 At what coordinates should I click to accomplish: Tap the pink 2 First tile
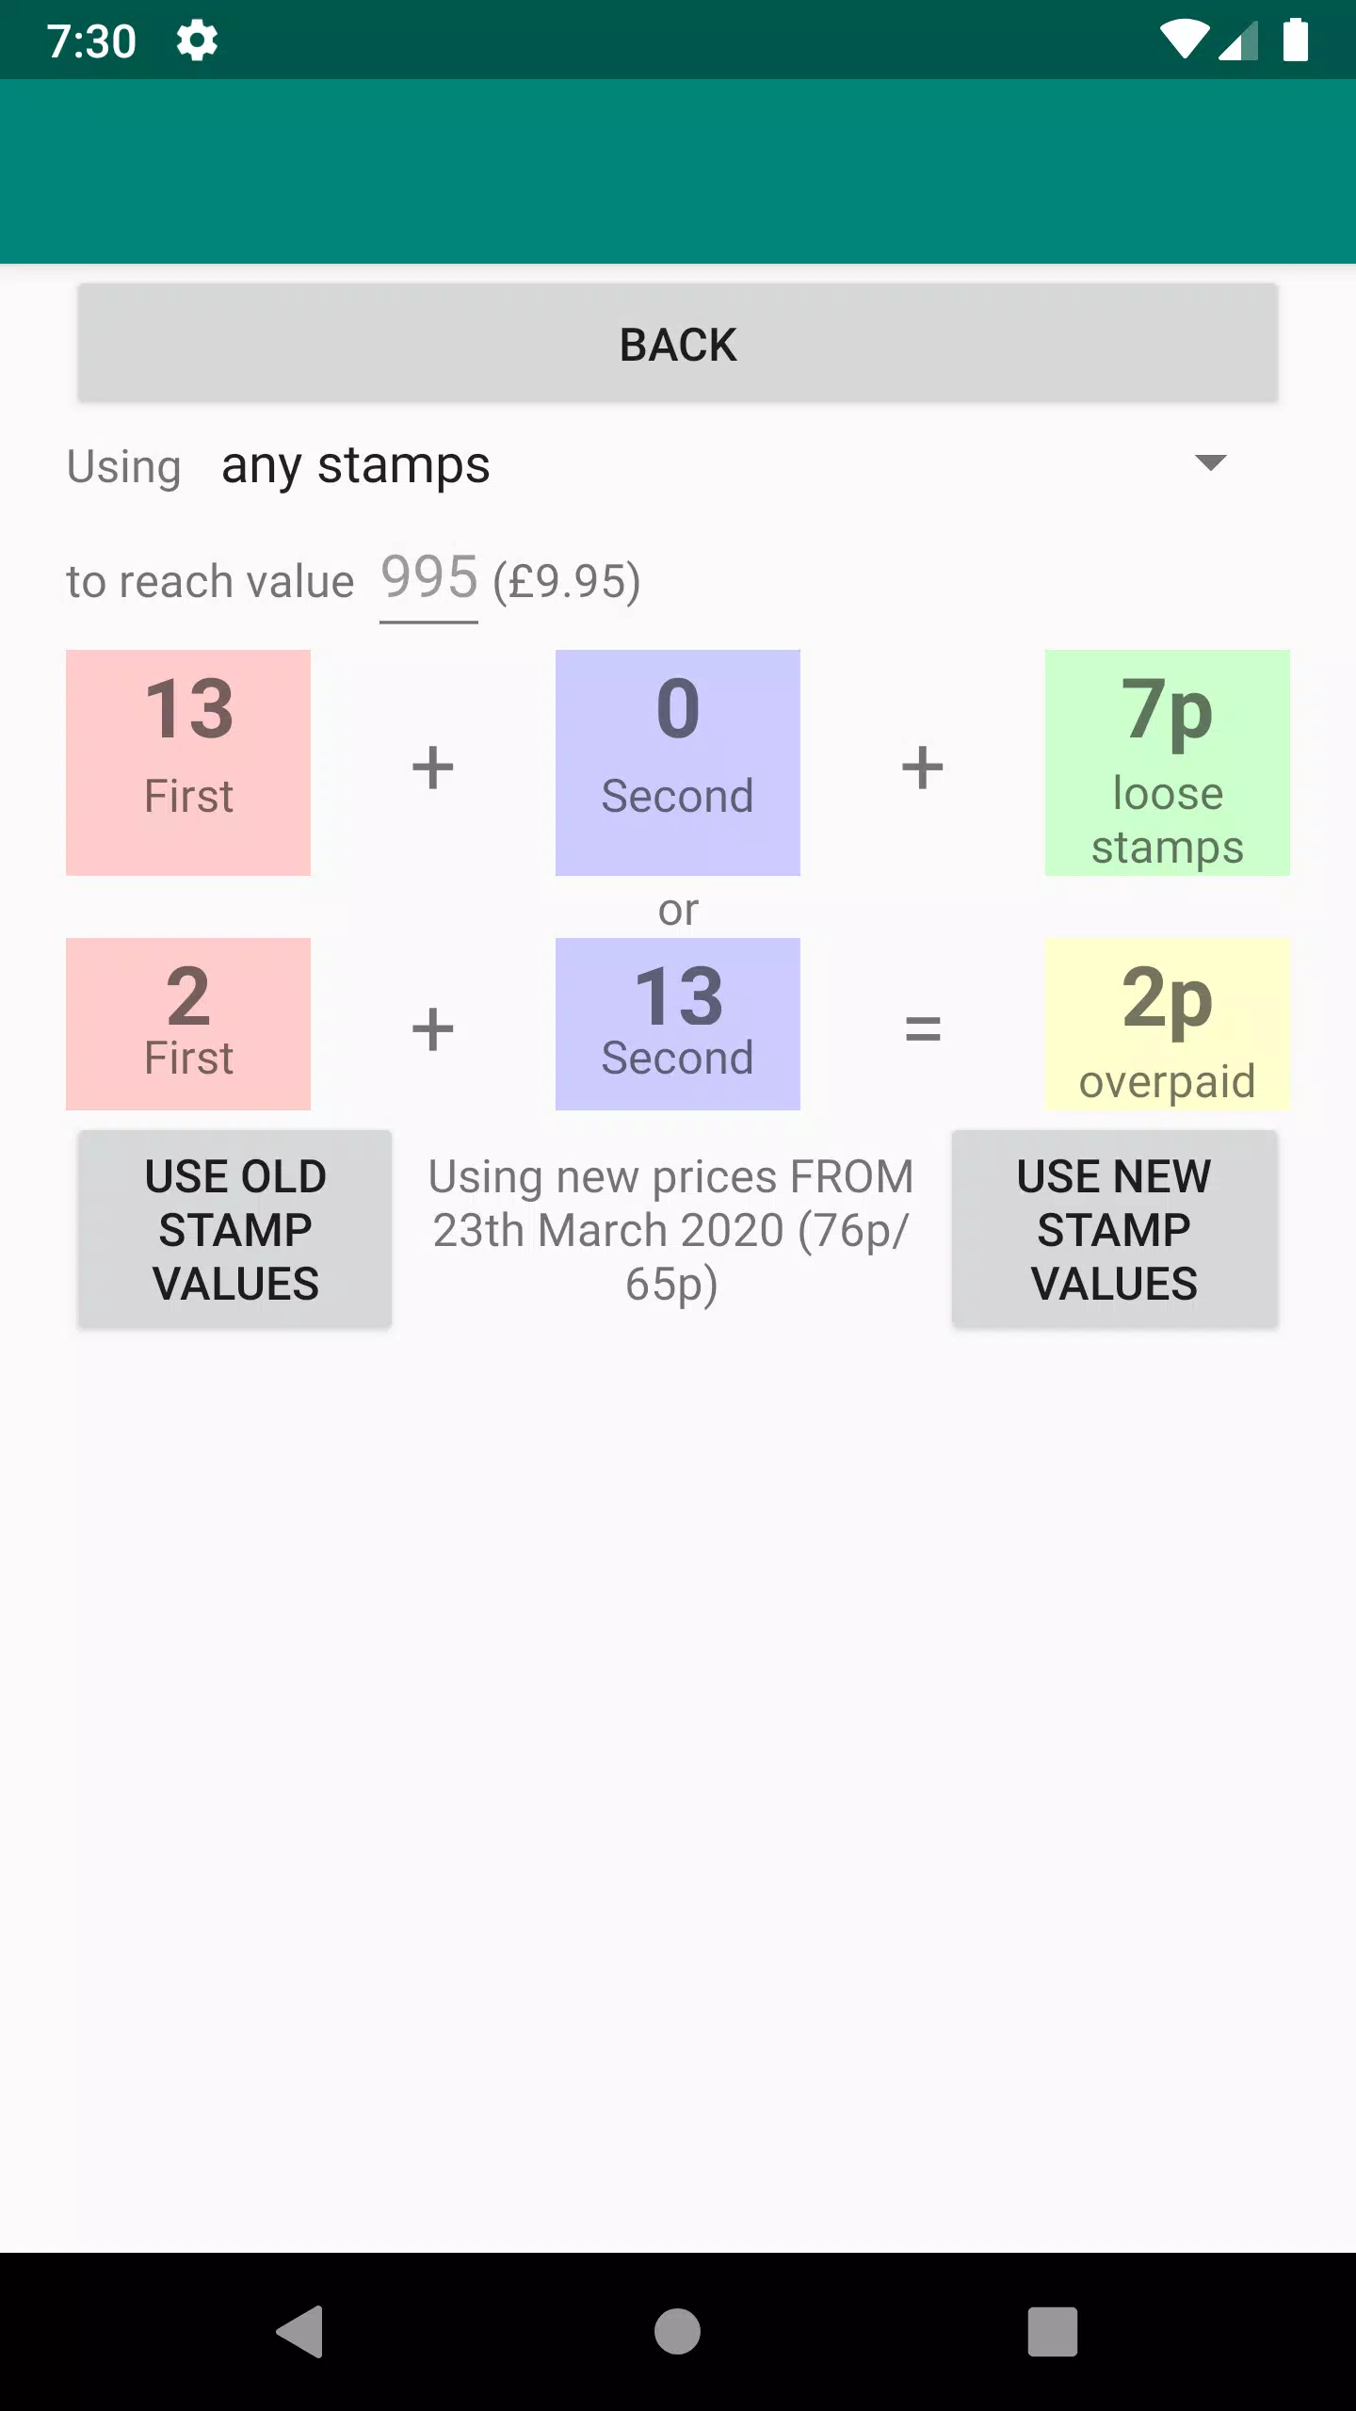[188, 1024]
